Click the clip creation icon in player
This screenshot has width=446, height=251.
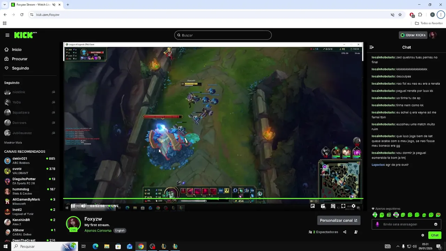pos(323,206)
